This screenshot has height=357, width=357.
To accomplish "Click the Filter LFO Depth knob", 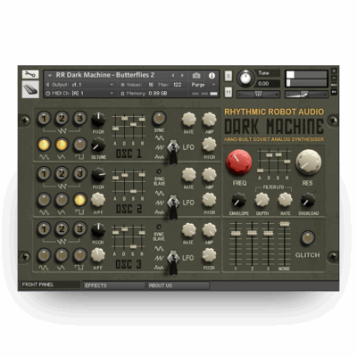I will coord(262,200).
